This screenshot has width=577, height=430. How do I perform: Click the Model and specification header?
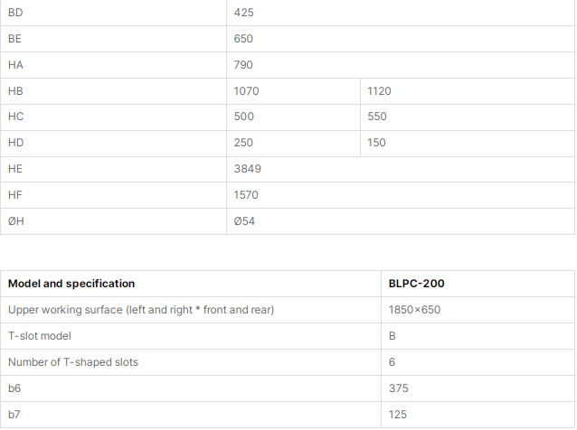coord(71,284)
